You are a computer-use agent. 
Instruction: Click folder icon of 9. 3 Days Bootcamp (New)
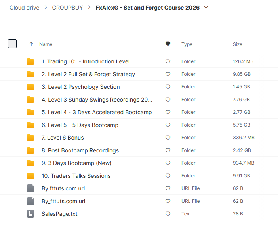pos(30,163)
